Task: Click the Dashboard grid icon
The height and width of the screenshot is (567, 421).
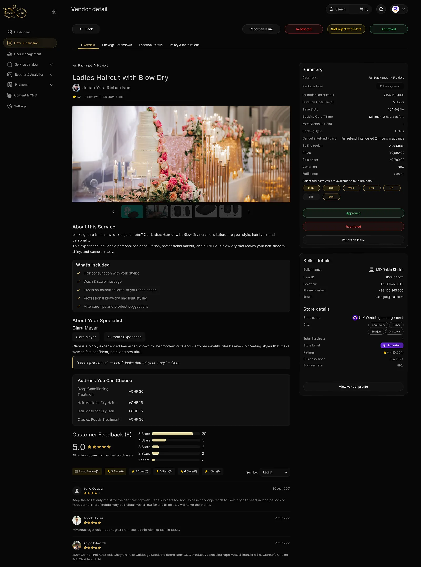Action: (10, 32)
